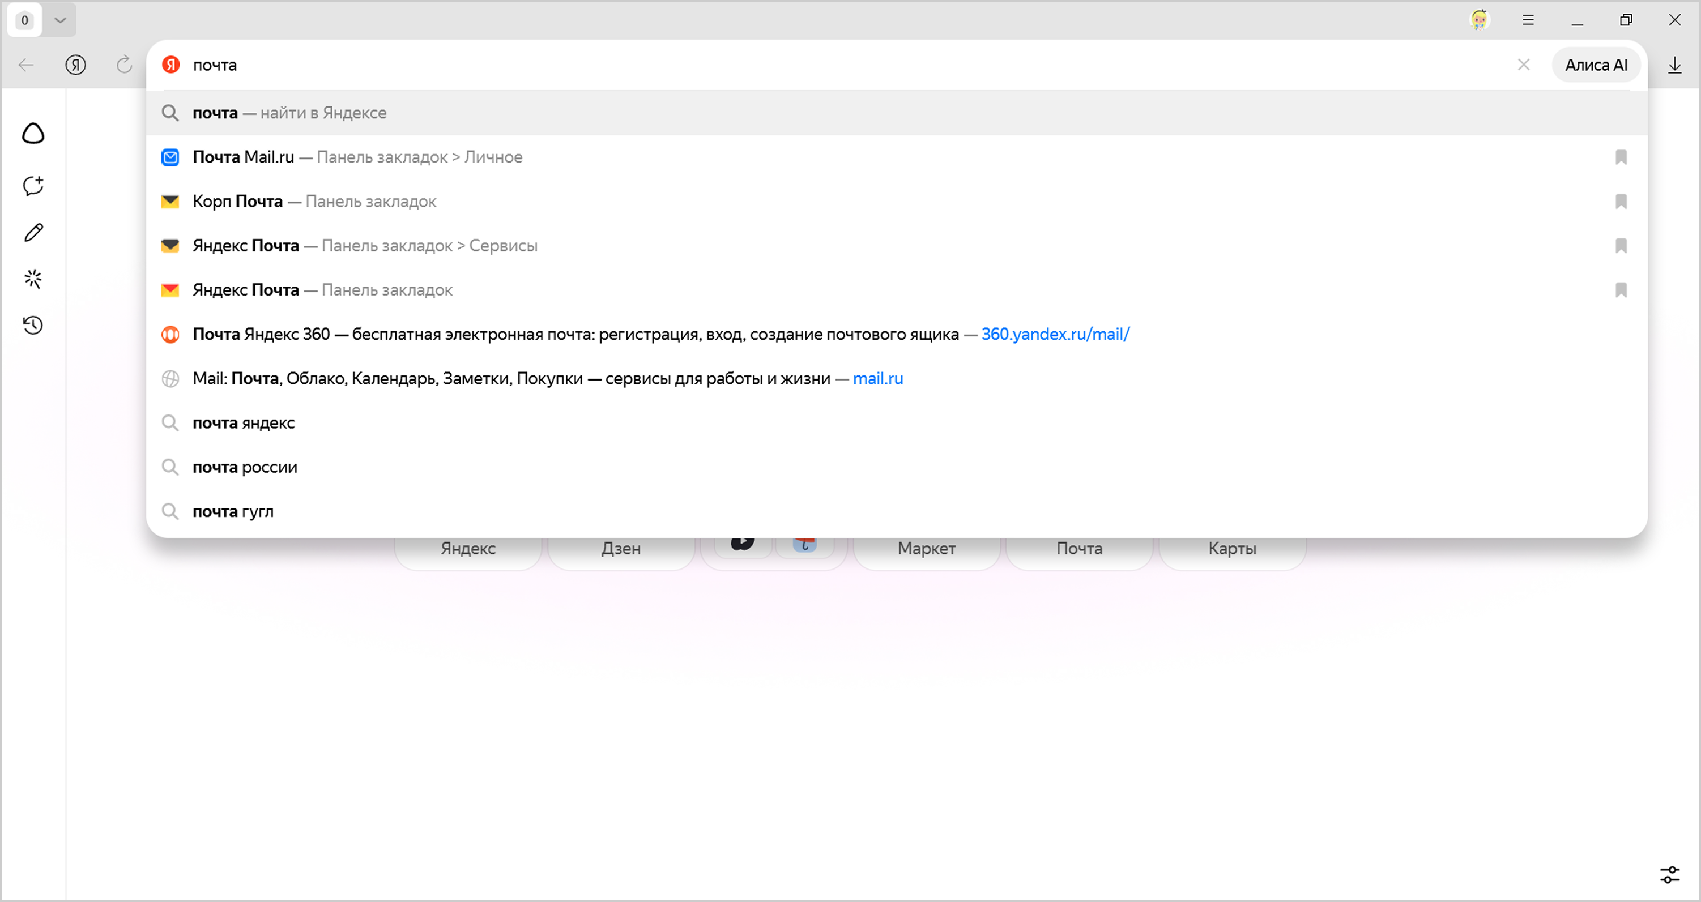Close the browser window

(1674, 20)
